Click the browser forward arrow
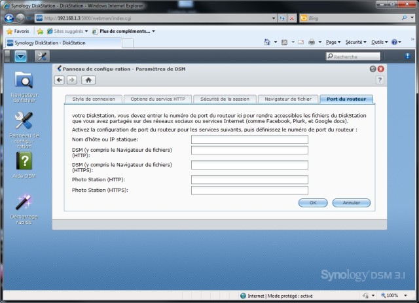This screenshot has width=419, height=303. [20, 18]
